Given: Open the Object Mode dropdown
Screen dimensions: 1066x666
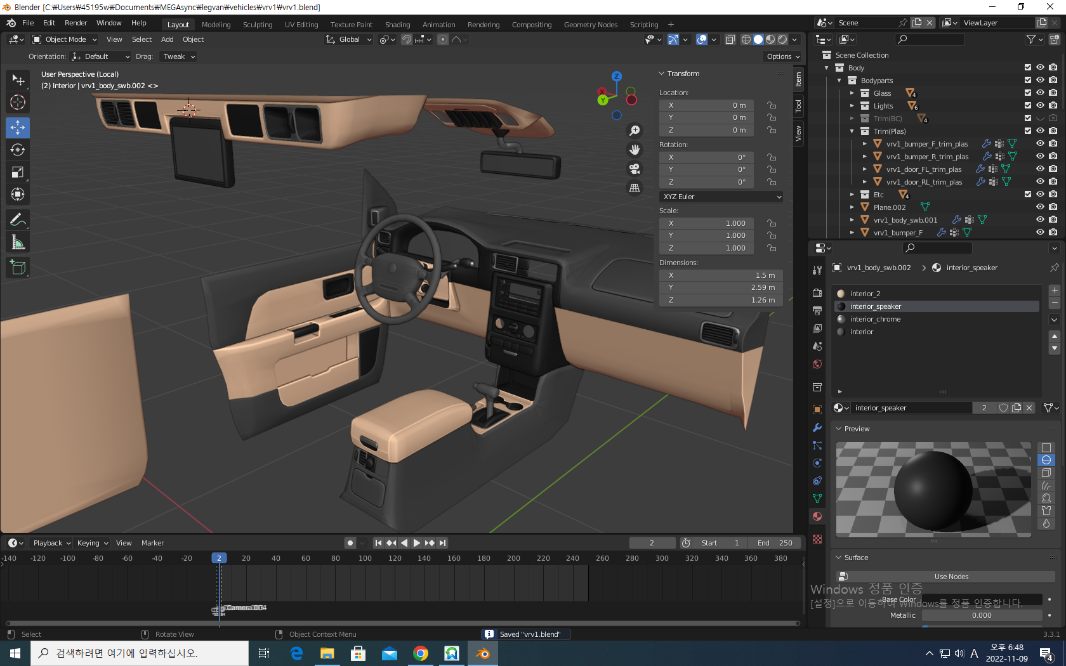Looking at the screenshot, I should (65, 39).
